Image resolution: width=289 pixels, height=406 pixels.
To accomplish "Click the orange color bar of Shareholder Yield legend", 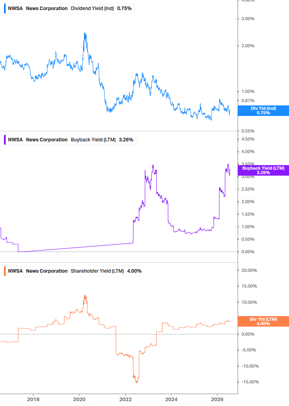I will (x=5, y=271).
